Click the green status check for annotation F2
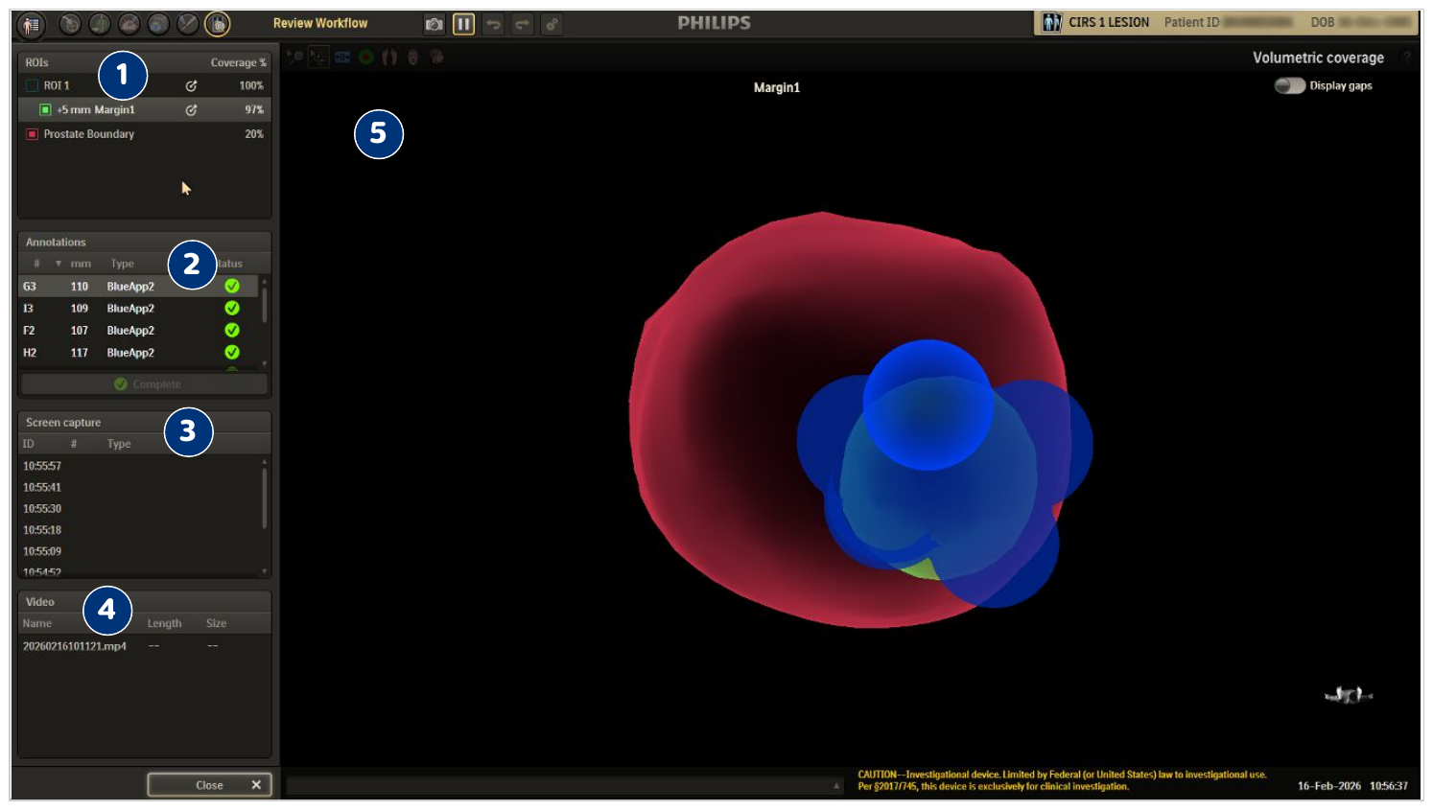Viewport: 1433px width, 811px height. point(232,330)
